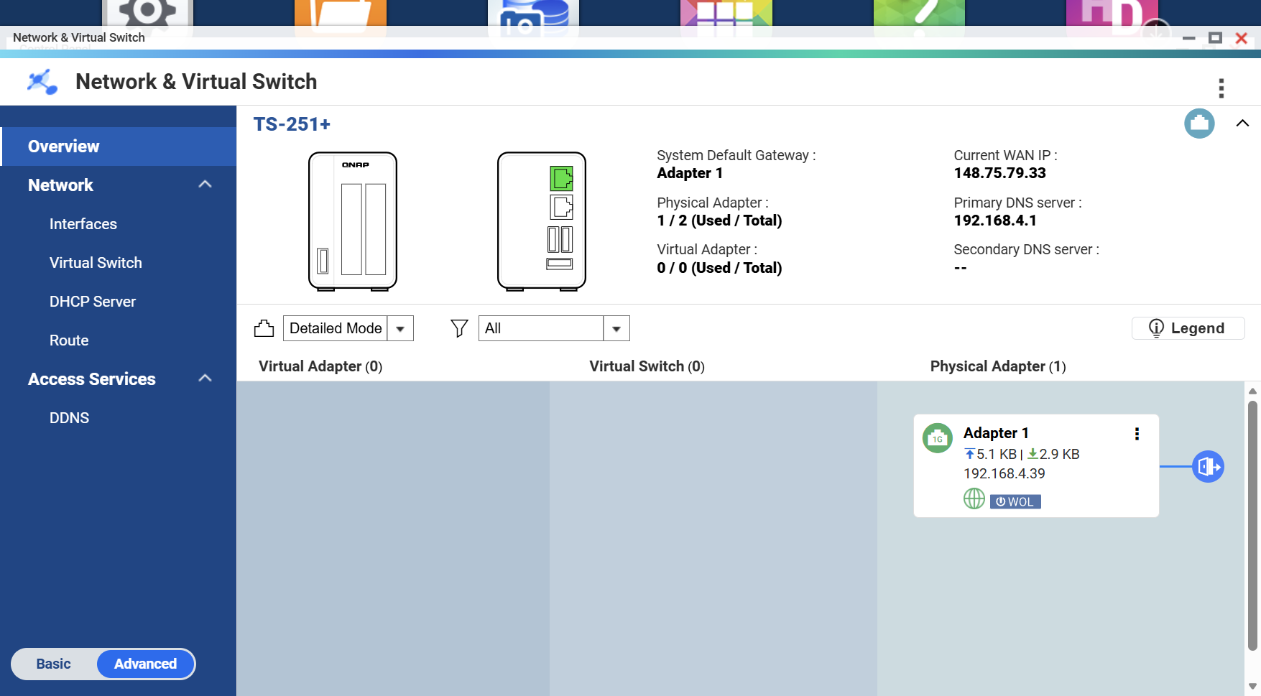Viewport: 1261px width, 696px height.
Task: Click the vertical scrollbar in topology view
Action: [x=1252, y=525]
